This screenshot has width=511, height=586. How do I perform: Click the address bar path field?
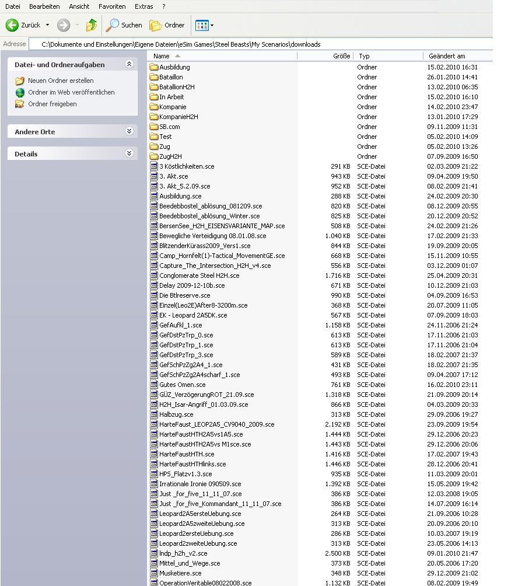[x=233, y=44]
